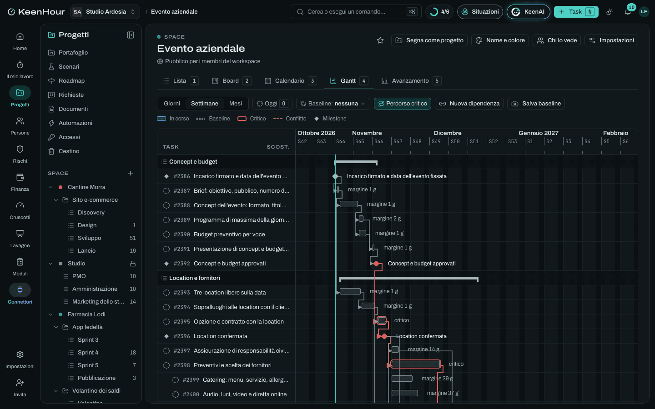Click the Salva baseline button

(x=536, y=104)
